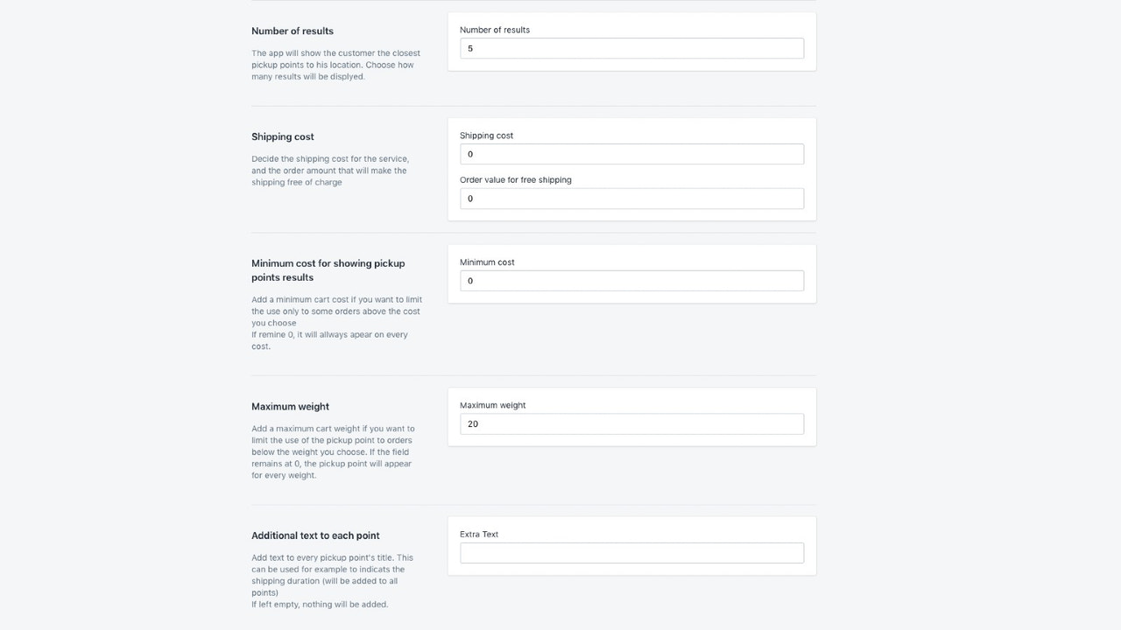Click the Shipping cost section heading

click(x=282, y=136)
